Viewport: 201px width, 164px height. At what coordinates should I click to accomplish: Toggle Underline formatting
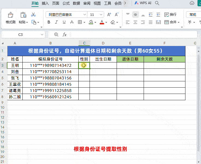click(x=64, y=22)
